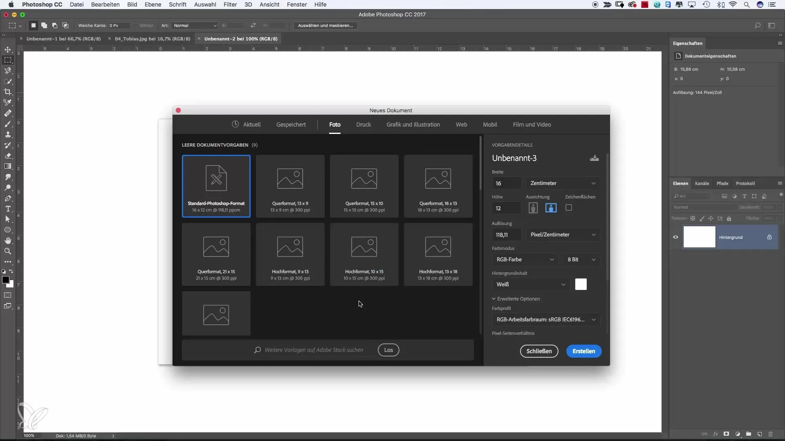Switch to the Kanäle panel tab

pos(702,183)
